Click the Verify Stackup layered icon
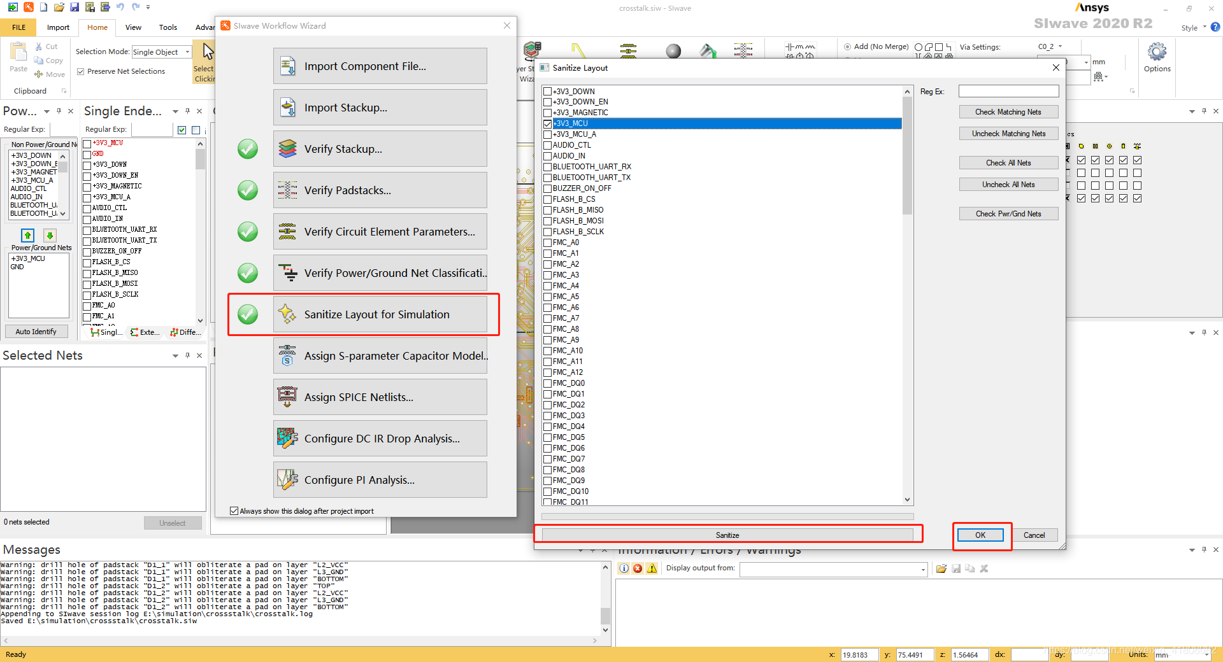Viewport: 1223px width, 662px height. pyautogui.click(x=288, y=149)
